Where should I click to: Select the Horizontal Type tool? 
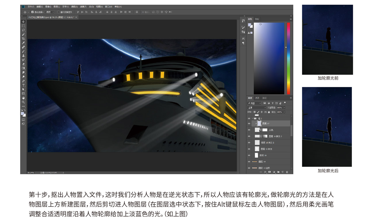click(23, 85)
